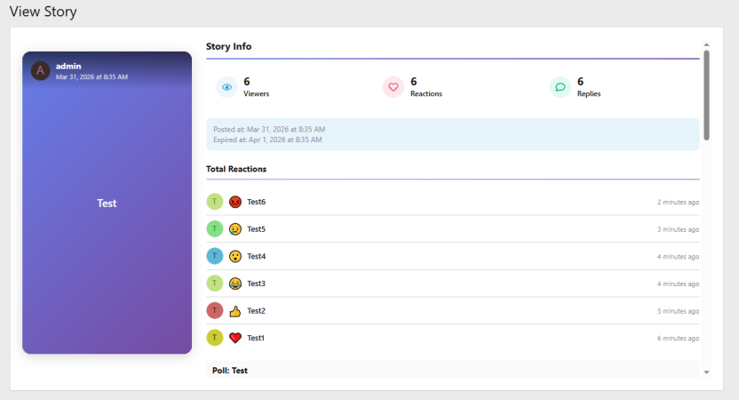Click the Replies speech bubble icon

560,87
